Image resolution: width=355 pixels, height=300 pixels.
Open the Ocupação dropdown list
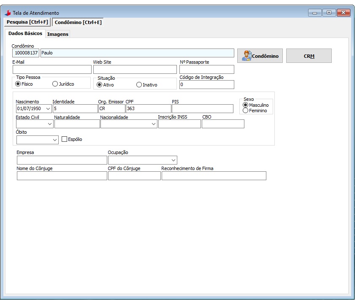(173, 160)
